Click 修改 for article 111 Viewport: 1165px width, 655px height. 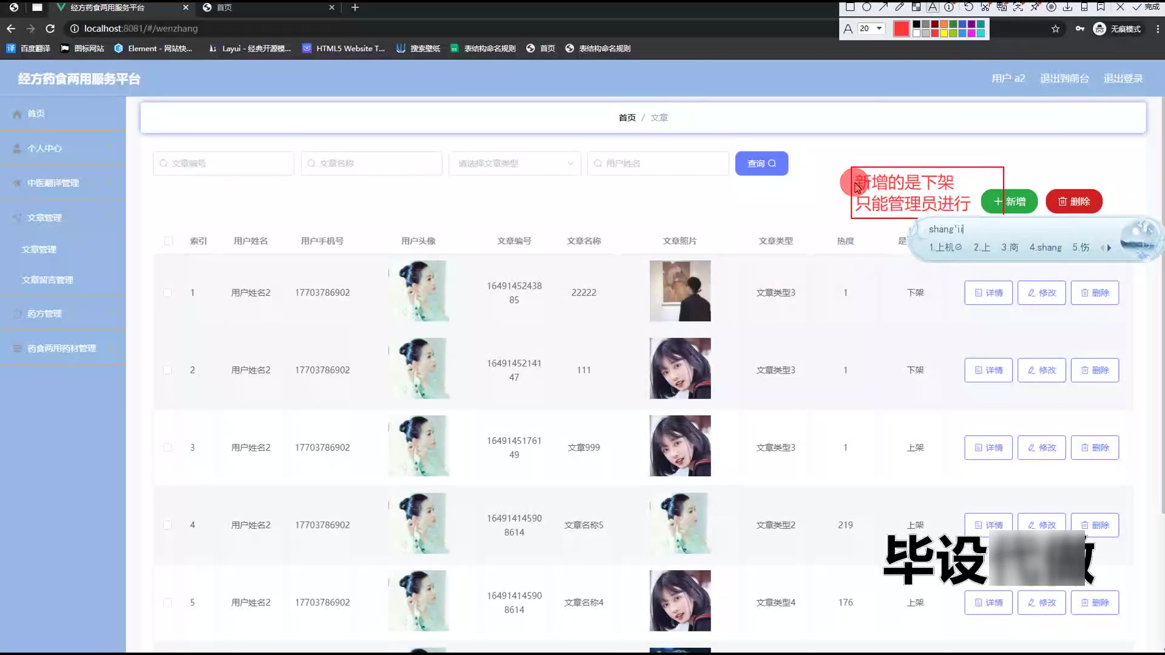(x=1042, y=370)
